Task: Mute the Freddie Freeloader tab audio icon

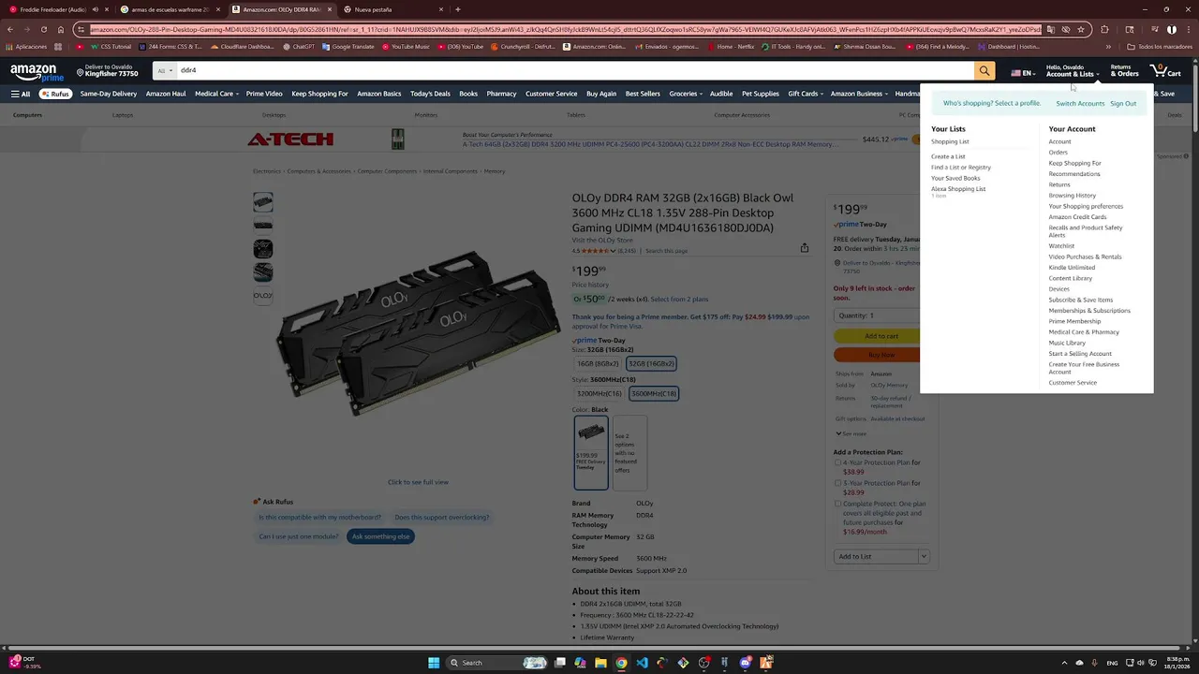Action: (x=95, y=9)
